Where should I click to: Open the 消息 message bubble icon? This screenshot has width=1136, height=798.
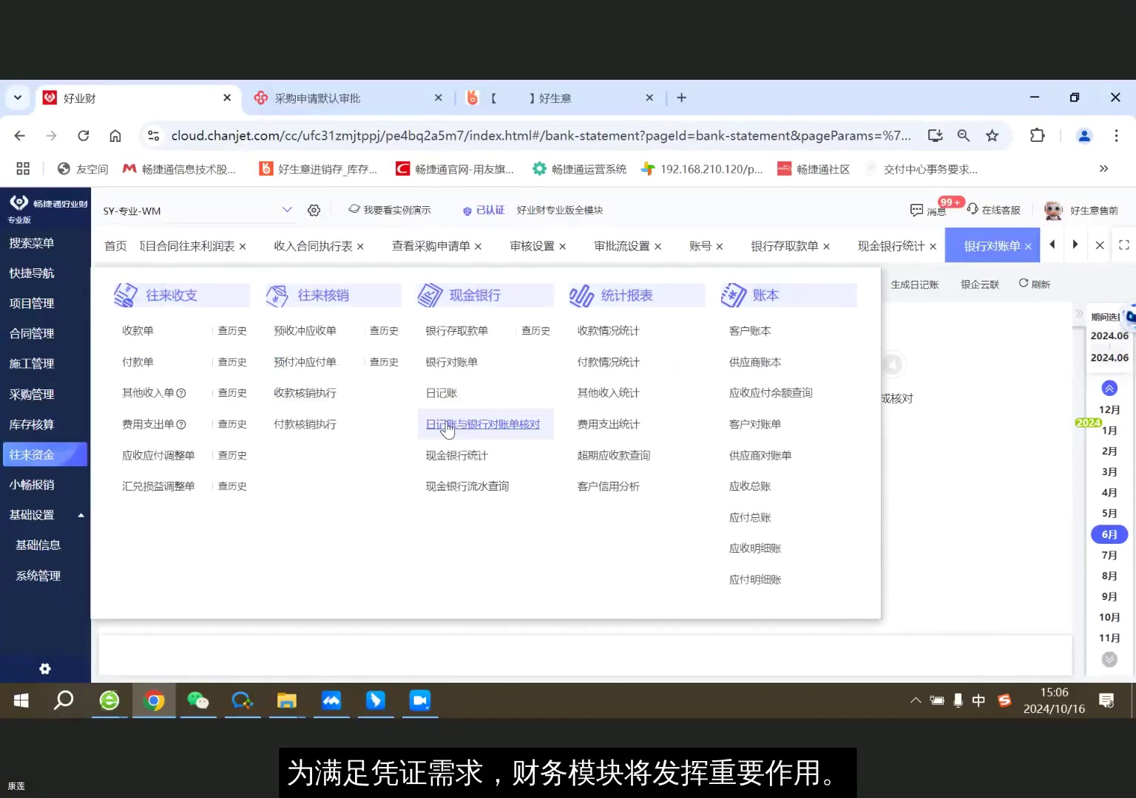click(917, 210)
